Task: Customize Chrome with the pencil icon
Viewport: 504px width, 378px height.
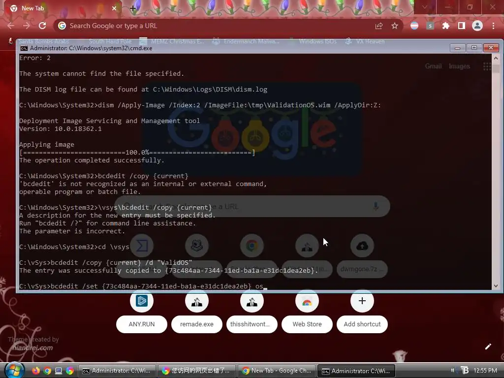Action: (488, 346)
